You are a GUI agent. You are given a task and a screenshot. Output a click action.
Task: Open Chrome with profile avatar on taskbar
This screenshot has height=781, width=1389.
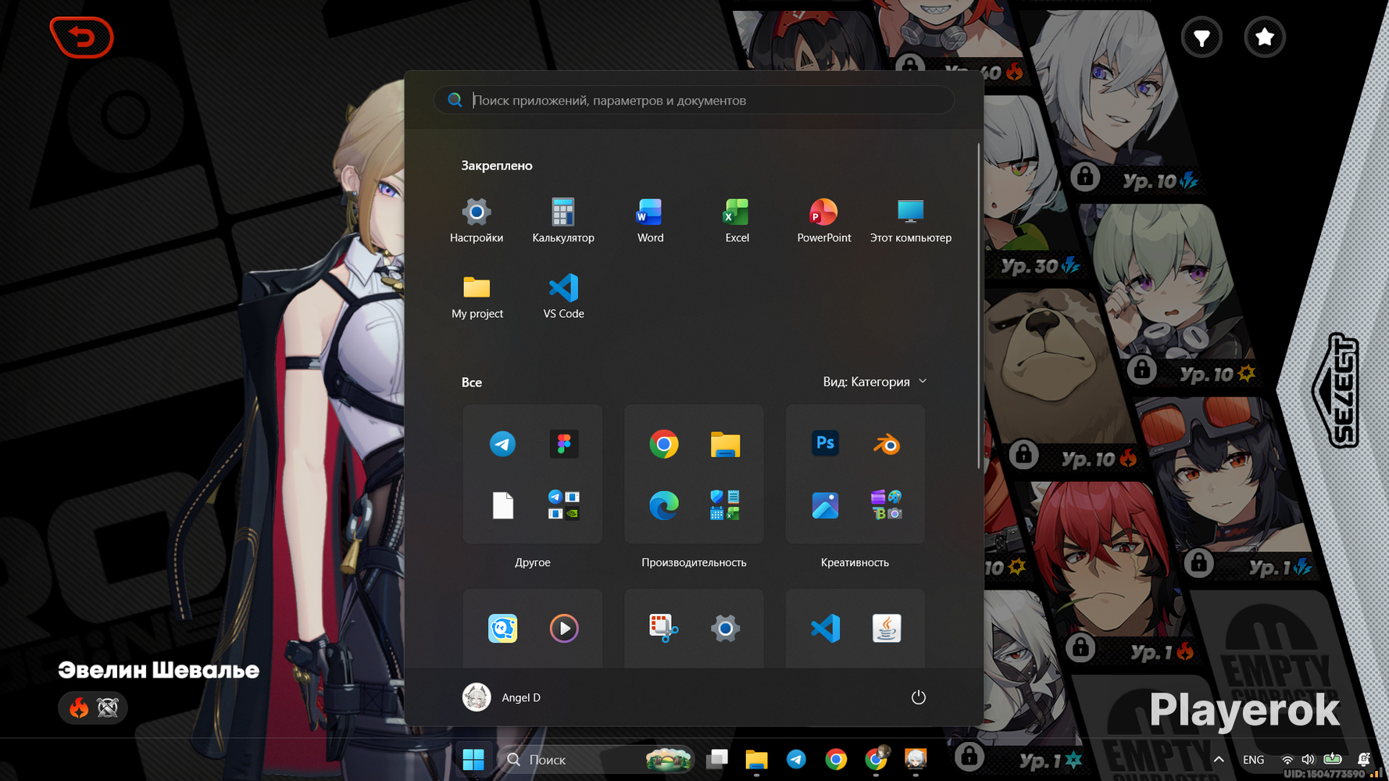pyautogui.click(x=876, y=759)
